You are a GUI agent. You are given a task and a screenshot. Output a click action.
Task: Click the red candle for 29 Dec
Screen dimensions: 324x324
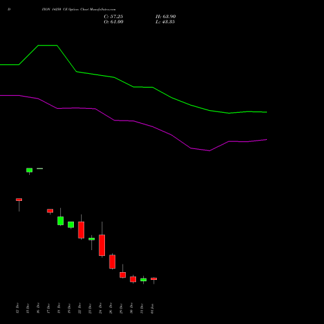point(122,275)
